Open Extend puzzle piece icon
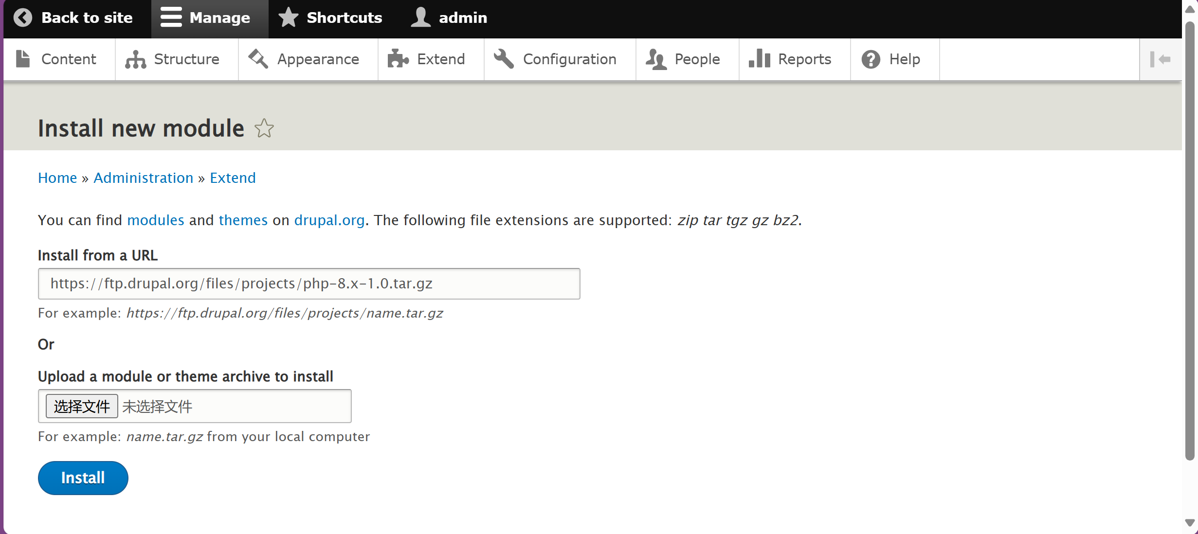 click(x=398, y=59)
